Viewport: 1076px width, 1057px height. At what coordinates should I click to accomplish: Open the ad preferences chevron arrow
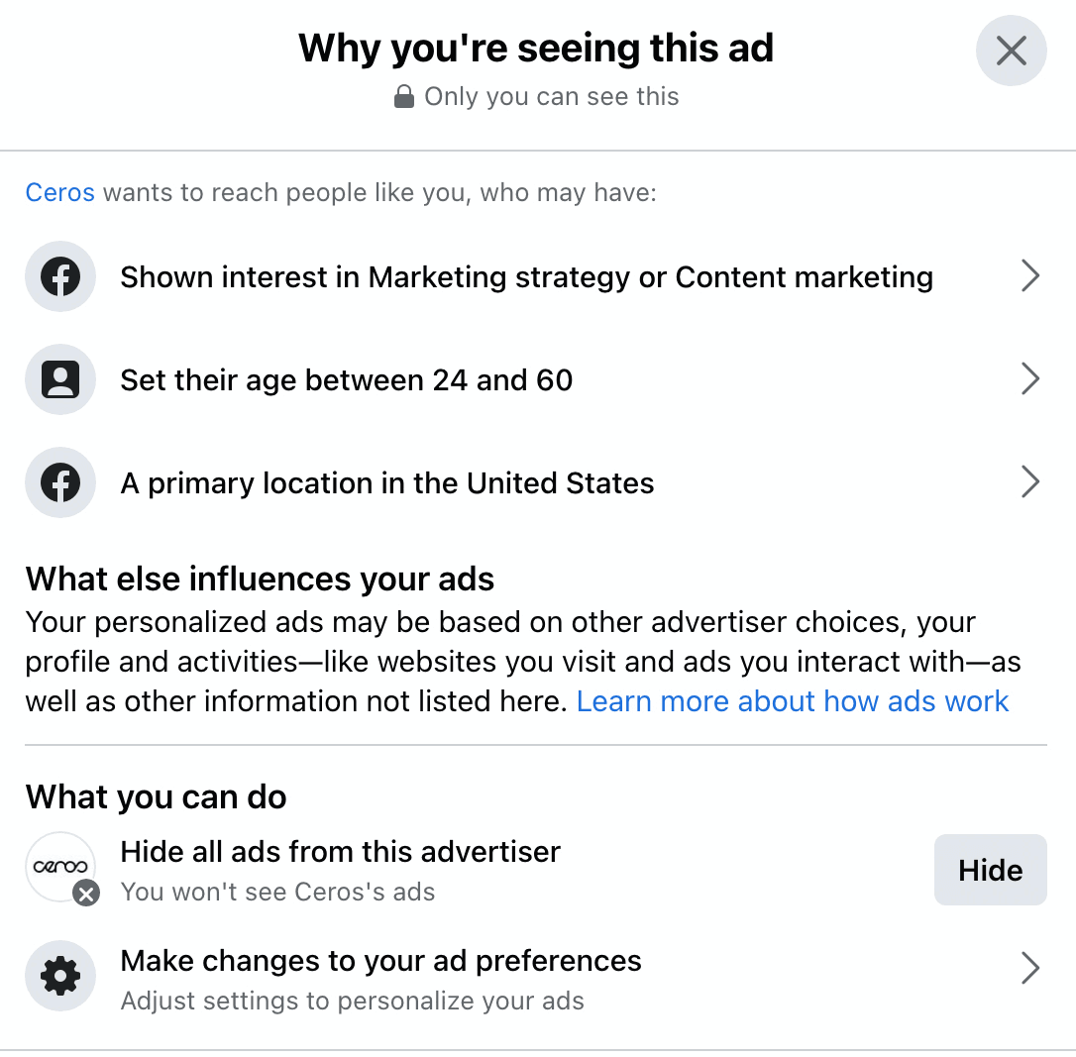pos(1030,968)
